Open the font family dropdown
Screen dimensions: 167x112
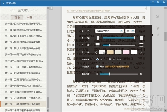109,31
